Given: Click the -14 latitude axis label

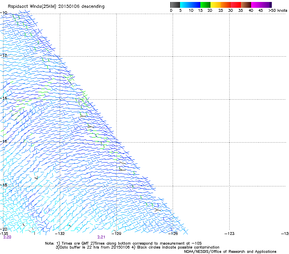Looking at the screenshot, I should 4,98.
